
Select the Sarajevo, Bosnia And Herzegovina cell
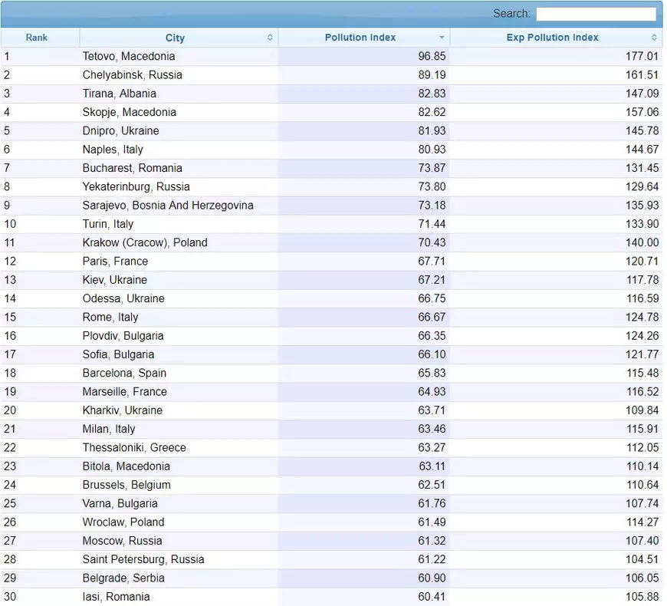click(x=179, y=206)
